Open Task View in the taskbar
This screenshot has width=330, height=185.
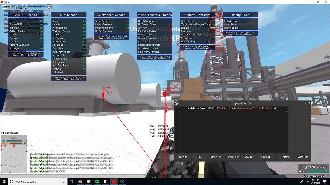click(71, 182)
